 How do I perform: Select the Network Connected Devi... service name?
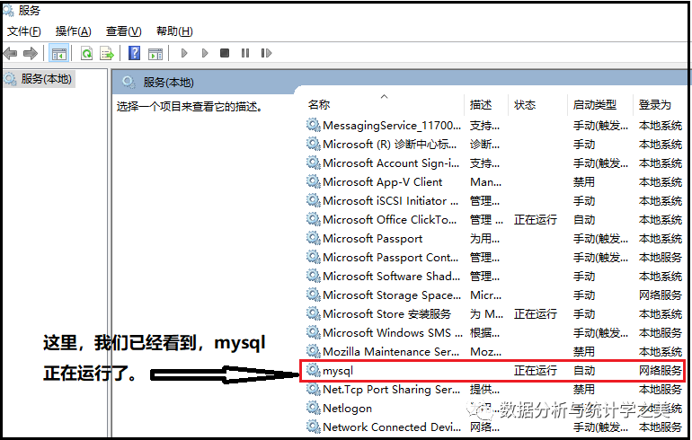392,427
